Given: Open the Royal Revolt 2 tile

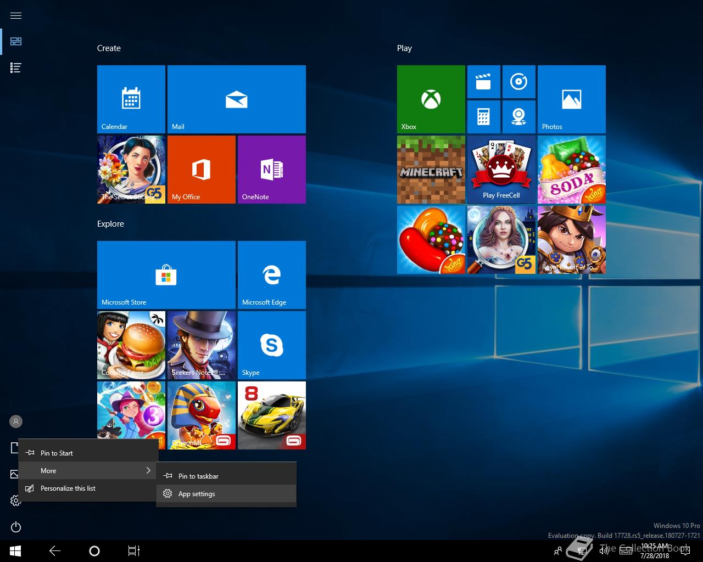Looking at the screenshot, I should click(572, 240).
